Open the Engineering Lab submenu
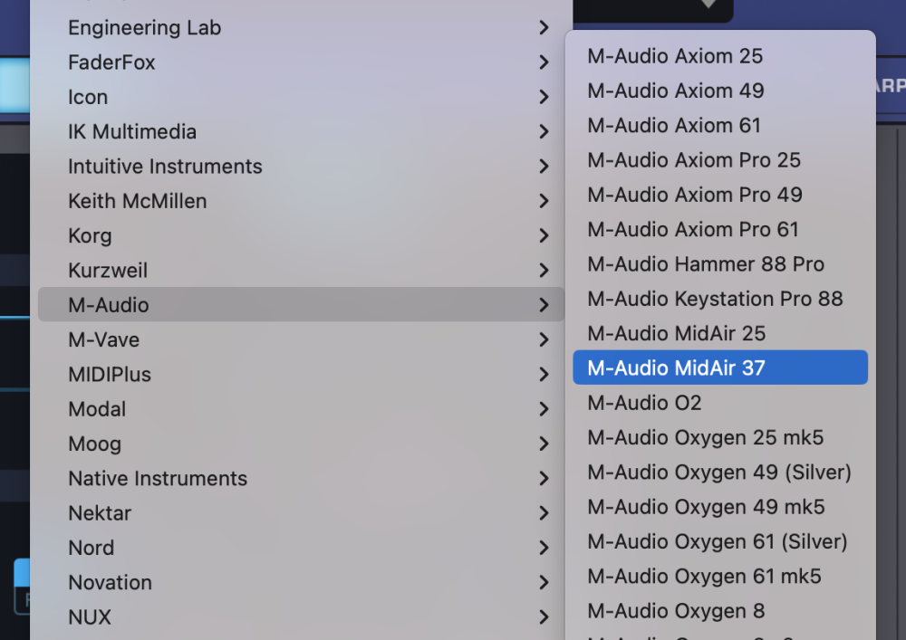The width and height of the screenshot is (906, 640). tap(145, 28)
